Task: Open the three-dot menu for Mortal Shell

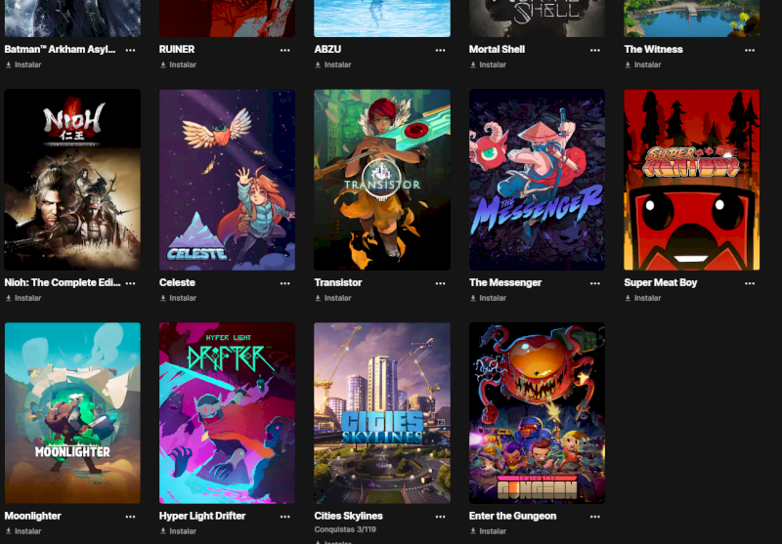Action: [595, 50]
